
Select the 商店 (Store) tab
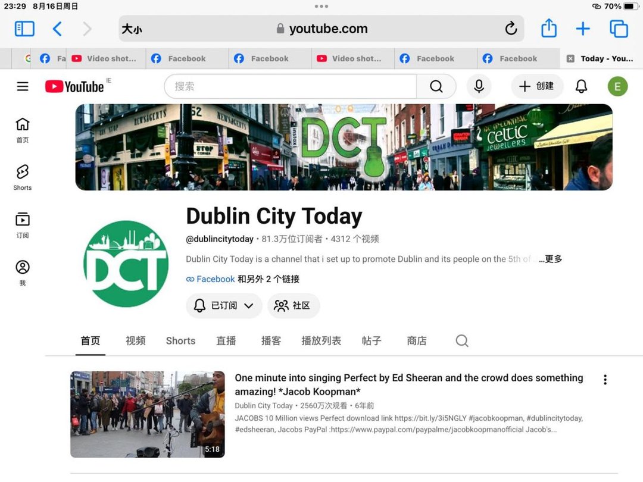click(x=417, y=341)
